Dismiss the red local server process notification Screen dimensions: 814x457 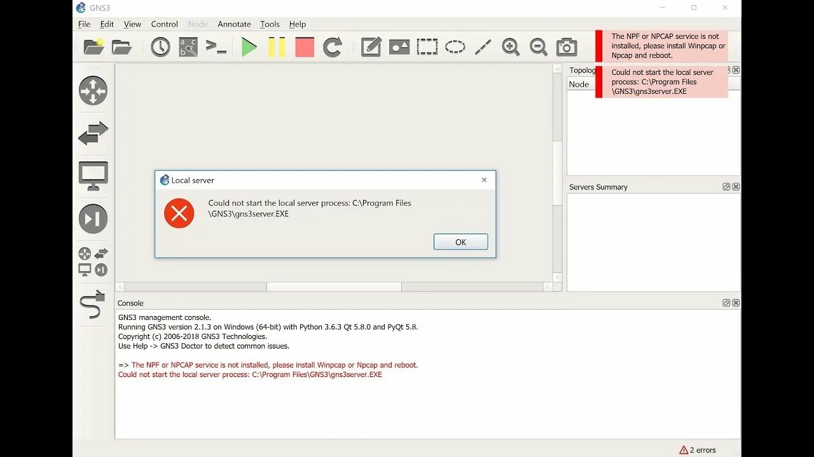tap(662, 82)
